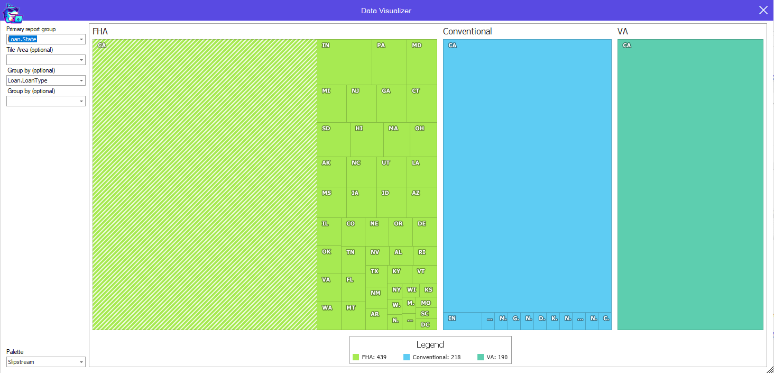Open the Slipstream palette dropdown
The image size is (774, 373).
[81, 362]
